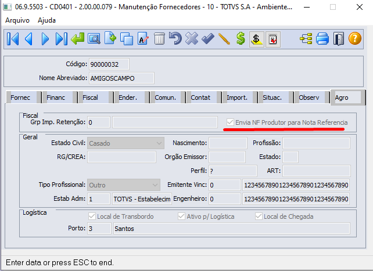The width and height of the screenshot is (373, 271).
Task: Toggle Local de Chegada checkbox
Action: (259, 216)
